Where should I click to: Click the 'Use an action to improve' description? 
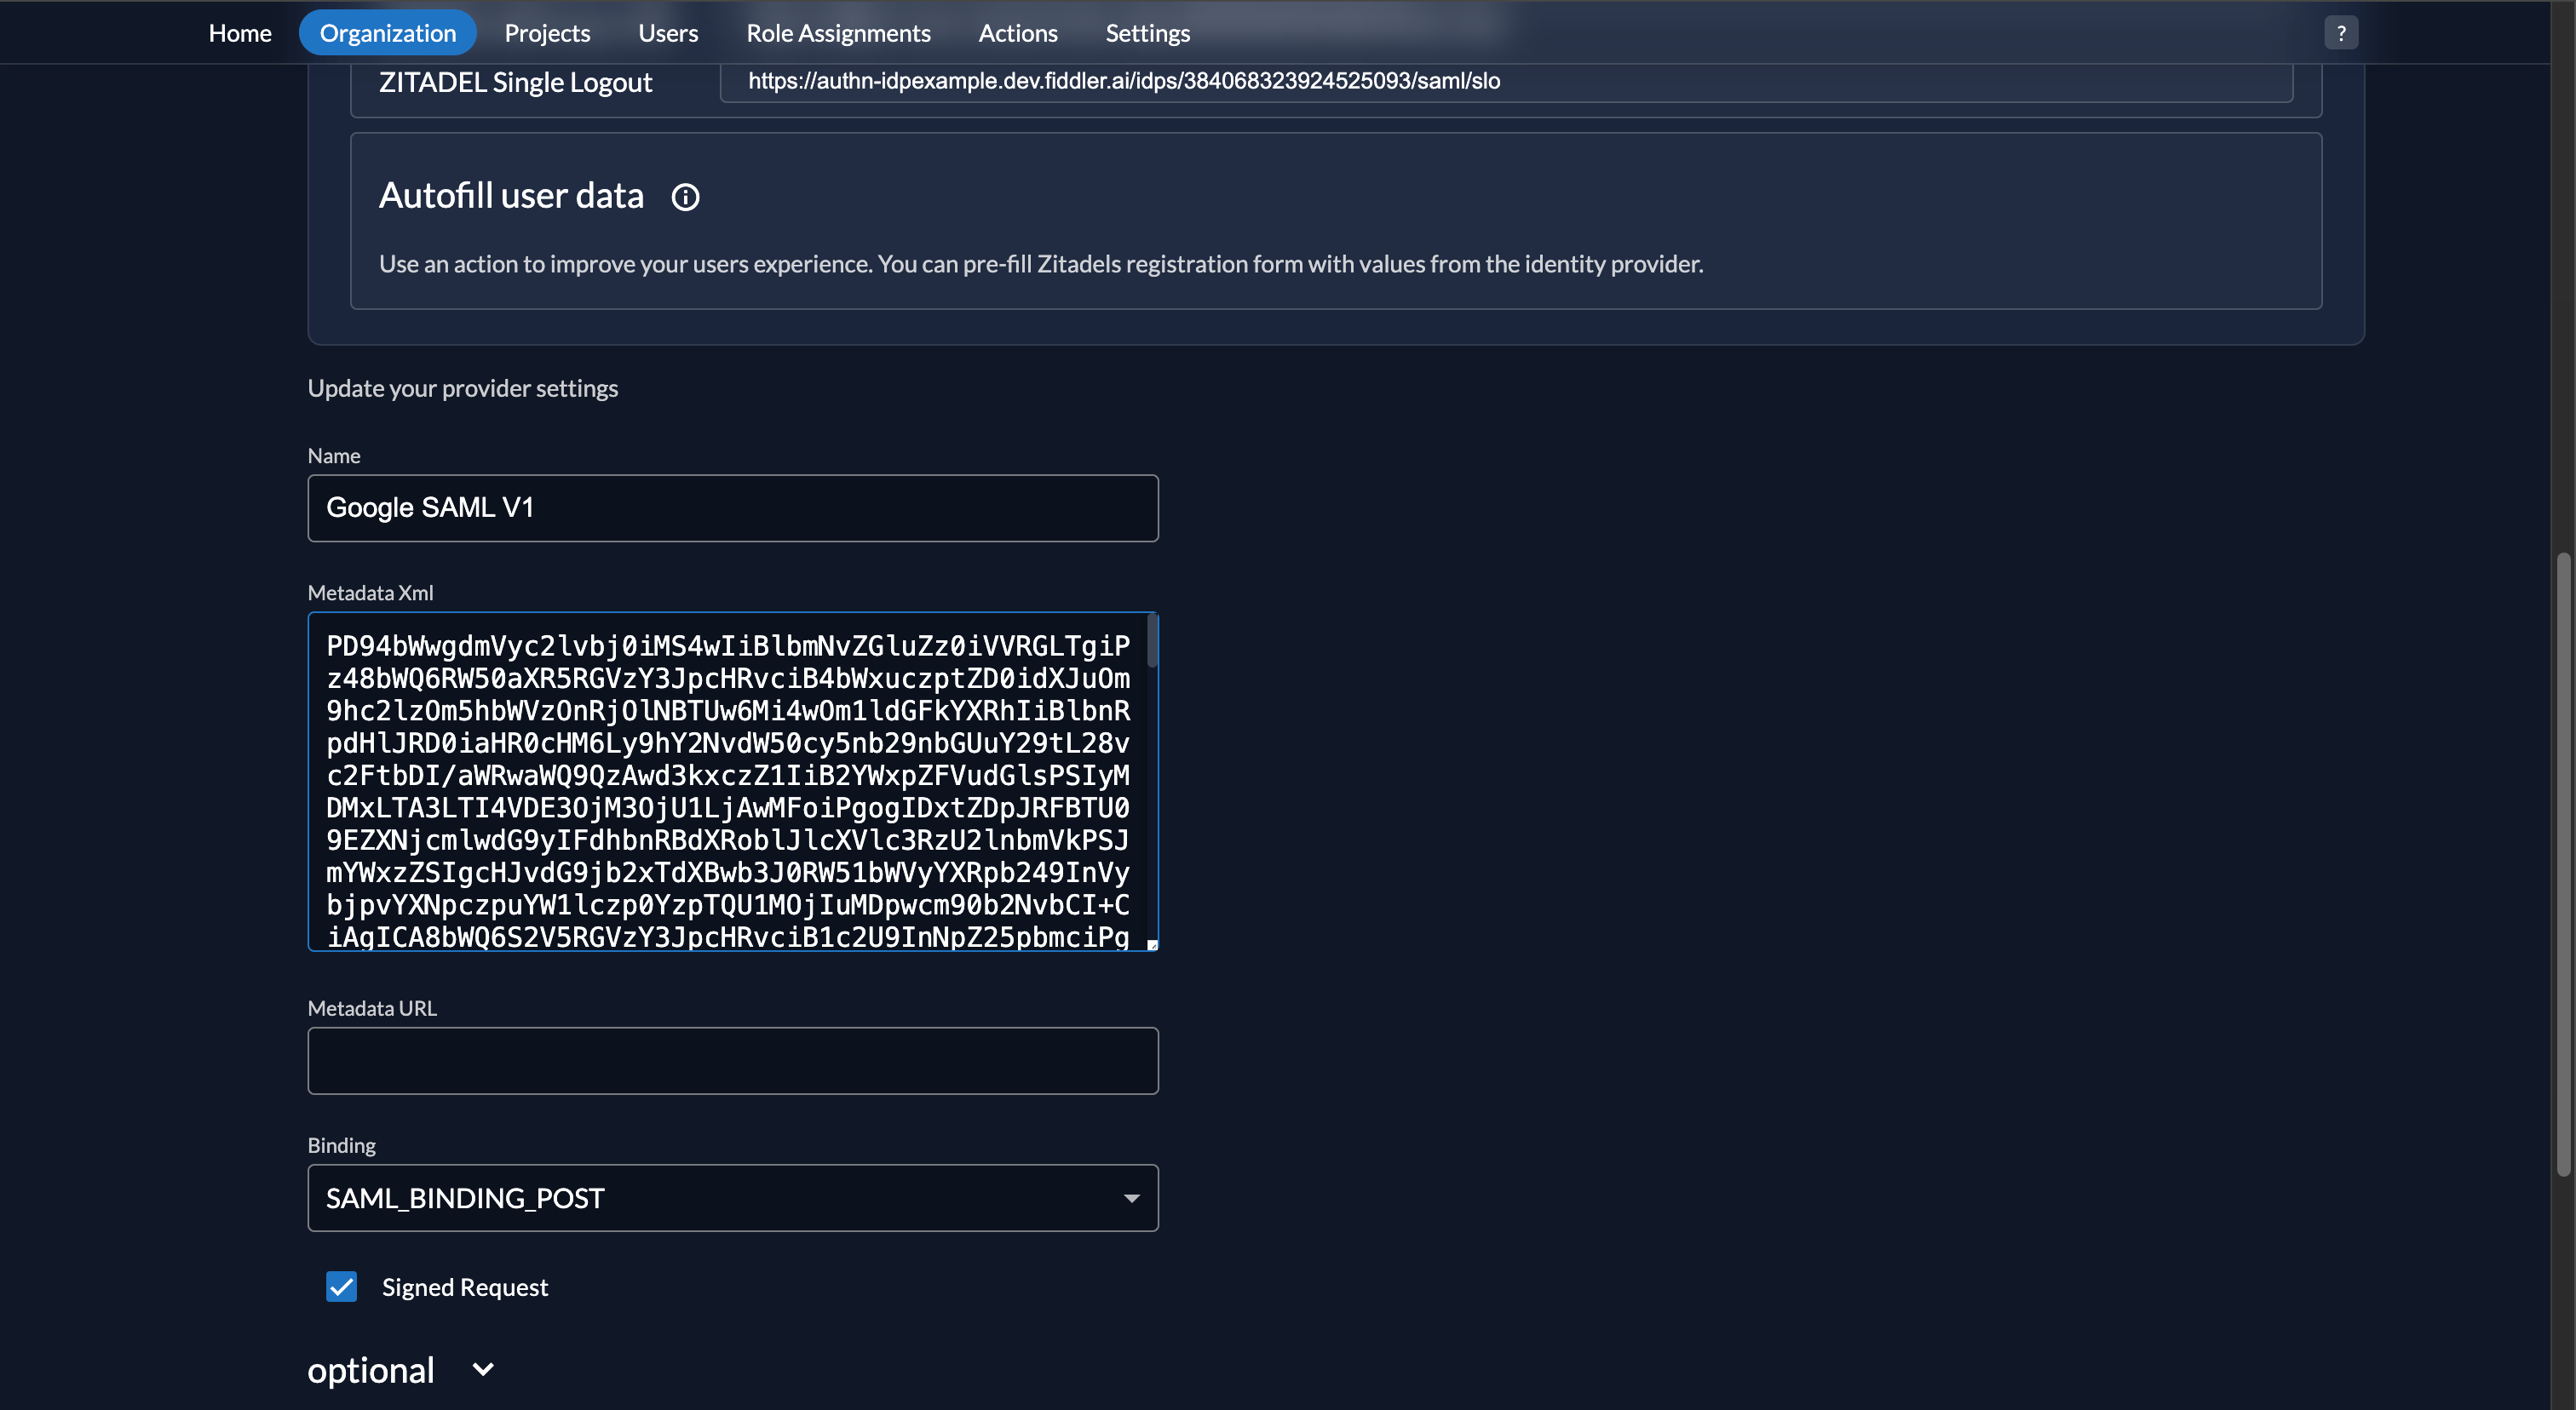(1041, 264)
